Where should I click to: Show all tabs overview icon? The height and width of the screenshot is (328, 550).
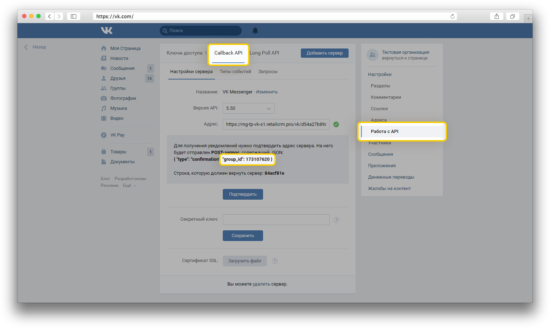512,16
